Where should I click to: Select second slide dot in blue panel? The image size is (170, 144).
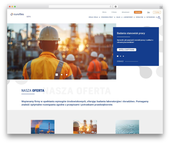(x=120, y=56)
